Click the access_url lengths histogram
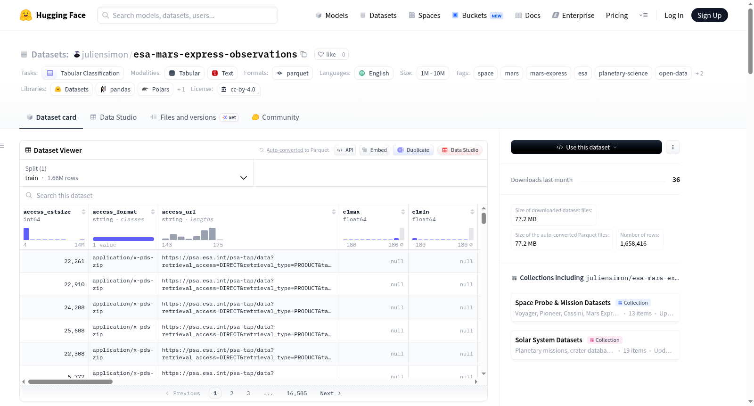This screenshot has width=754, height=406. tap(192, 234)
